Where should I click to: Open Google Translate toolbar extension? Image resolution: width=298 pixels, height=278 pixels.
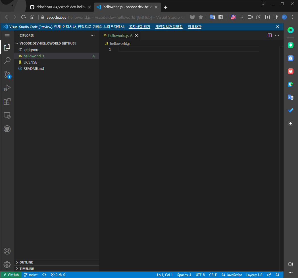(212, 17)
